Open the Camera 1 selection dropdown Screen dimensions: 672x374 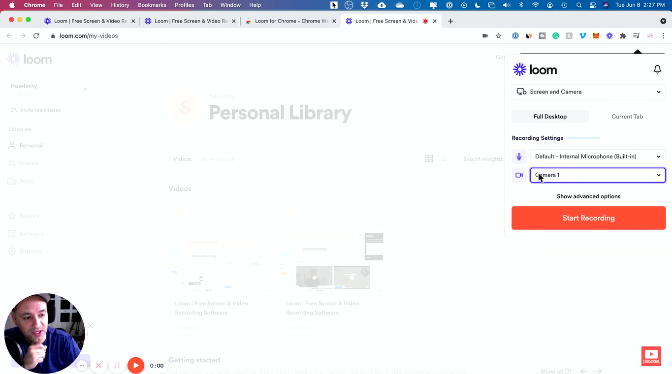(x=658, y=175)
